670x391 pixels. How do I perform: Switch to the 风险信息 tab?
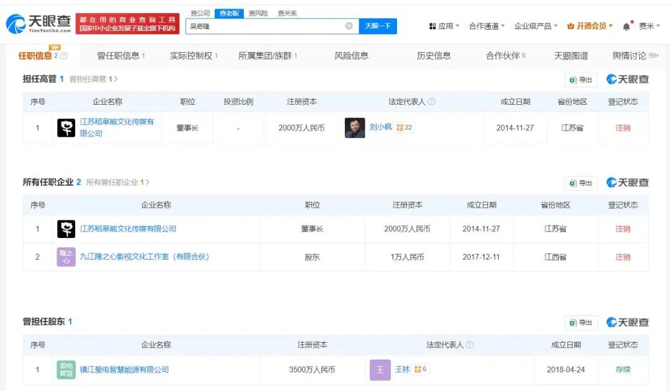[x=351, y=56]
